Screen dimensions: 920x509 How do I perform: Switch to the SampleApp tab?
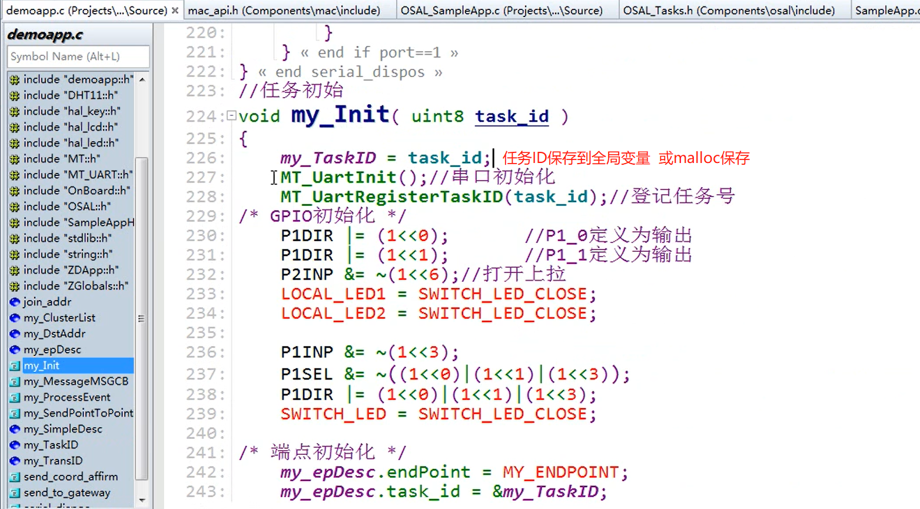pyautogui.click(x=886, y=11)
